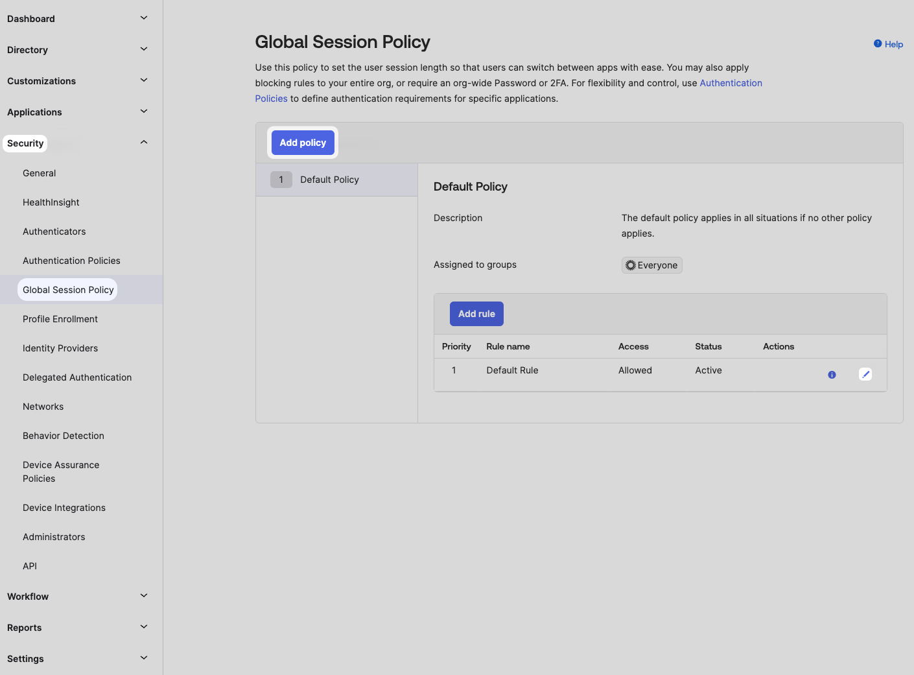
Task: Open Administrators page
Action: [x=54, y=537]
